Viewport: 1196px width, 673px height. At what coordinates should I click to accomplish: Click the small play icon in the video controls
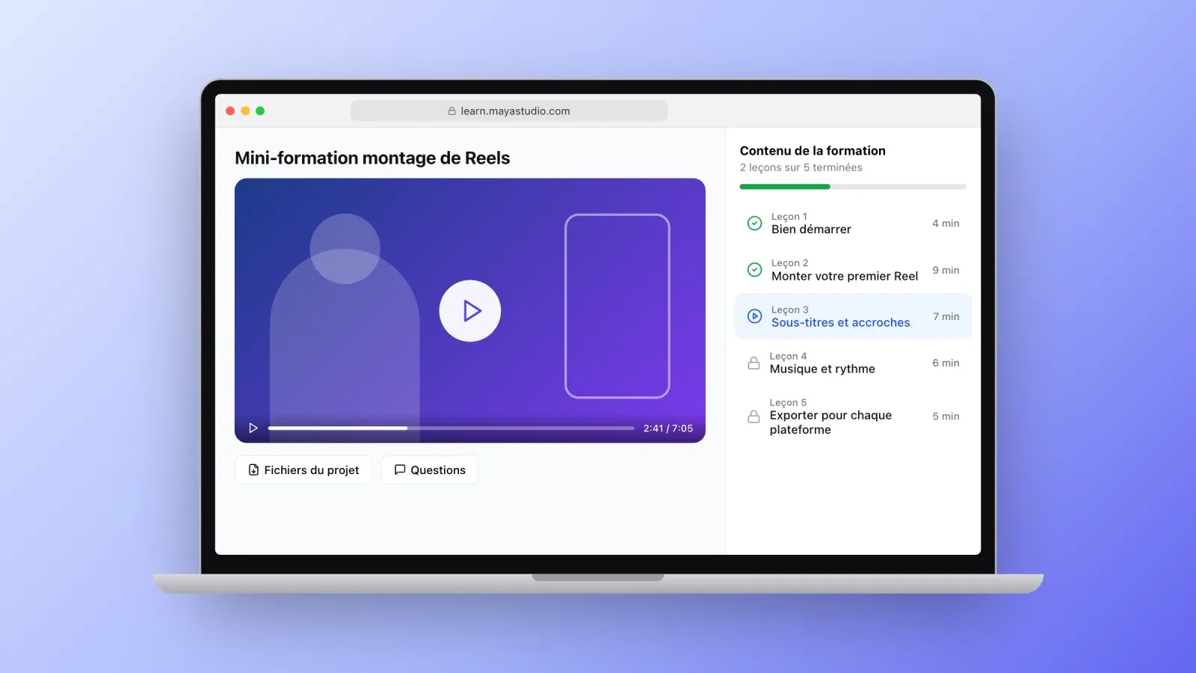[x=253, y=428]
